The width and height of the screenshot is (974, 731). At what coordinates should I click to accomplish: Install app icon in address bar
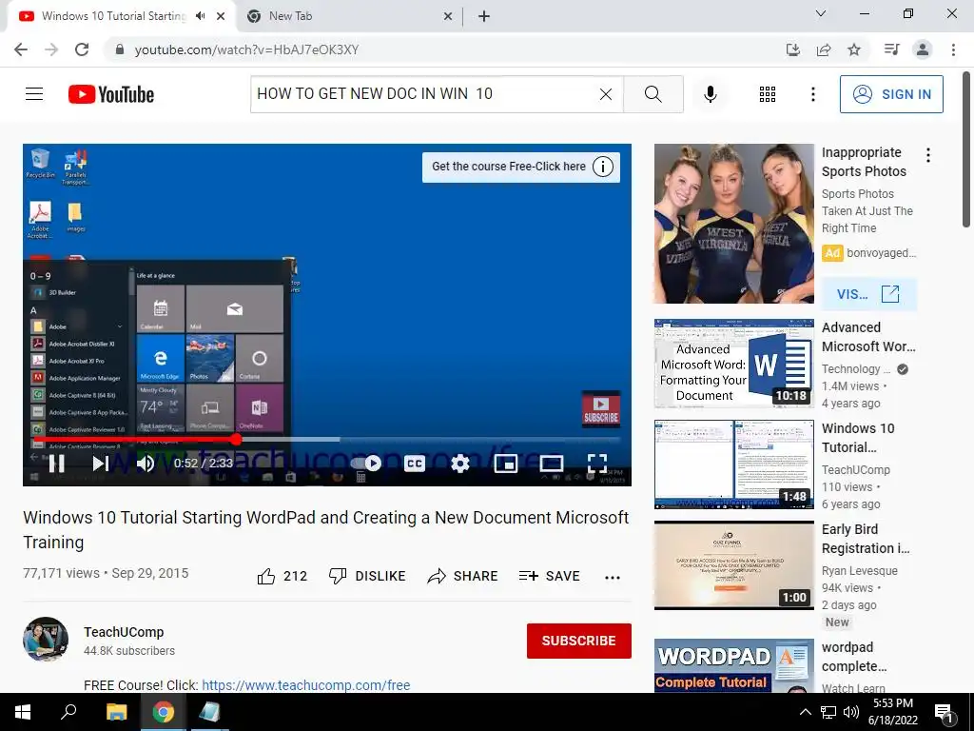[x=792, y=49]
